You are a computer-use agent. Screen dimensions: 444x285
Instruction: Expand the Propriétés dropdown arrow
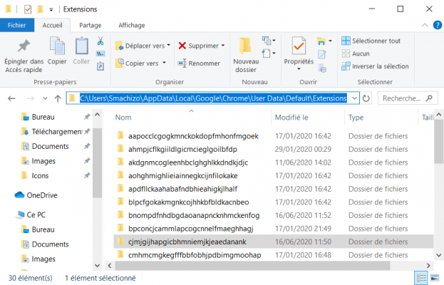[x=299, y=69]
